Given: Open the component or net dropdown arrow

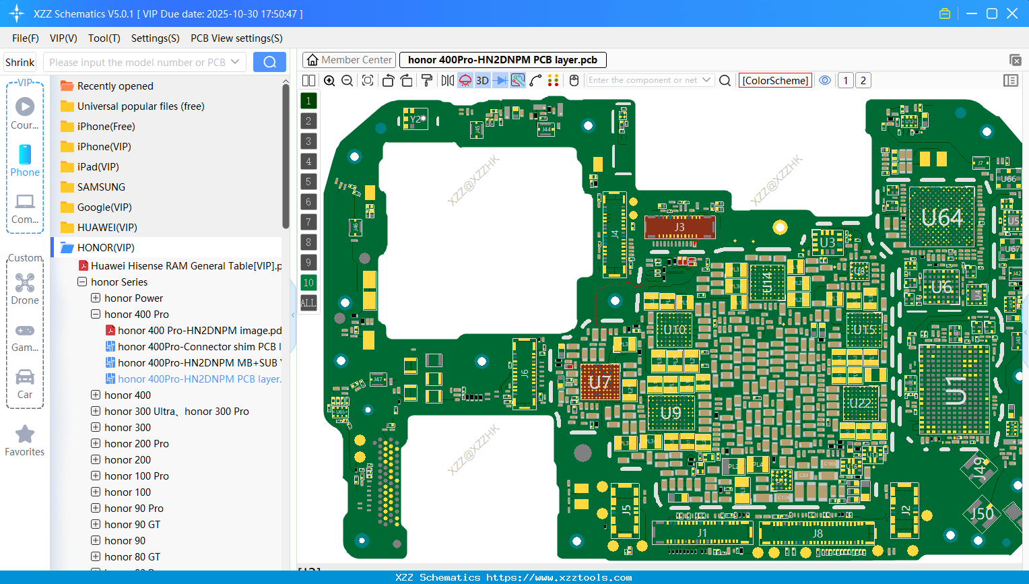Looking at the screenshot, I should pyautogui.click(x=706, y=80).
